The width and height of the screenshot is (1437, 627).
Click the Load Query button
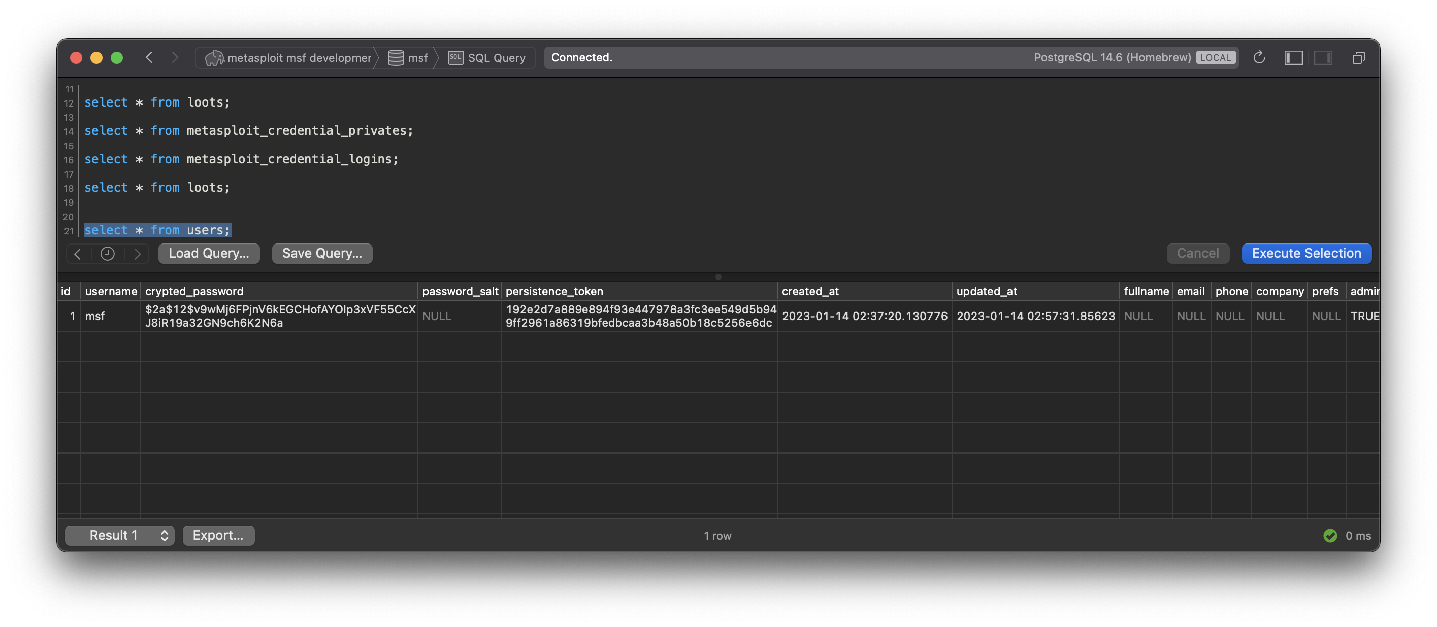(209, 253)
